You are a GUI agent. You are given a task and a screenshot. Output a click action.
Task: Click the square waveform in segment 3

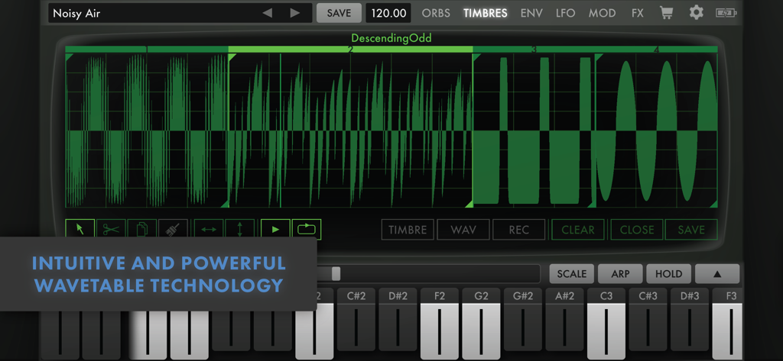pyautogui.click(x=534, y=131)
